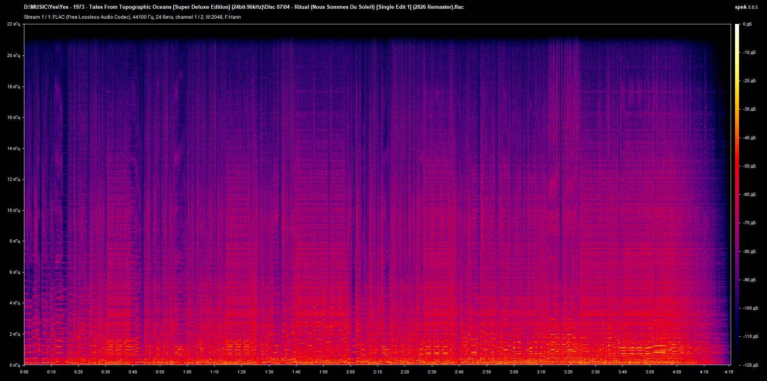Click the -120 дБ level scale label
The height and width of the screenshot is (381, 767).
[750, 365]
